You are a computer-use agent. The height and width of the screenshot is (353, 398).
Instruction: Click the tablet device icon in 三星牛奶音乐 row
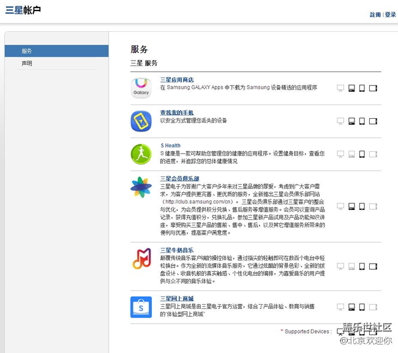[373, 266]
